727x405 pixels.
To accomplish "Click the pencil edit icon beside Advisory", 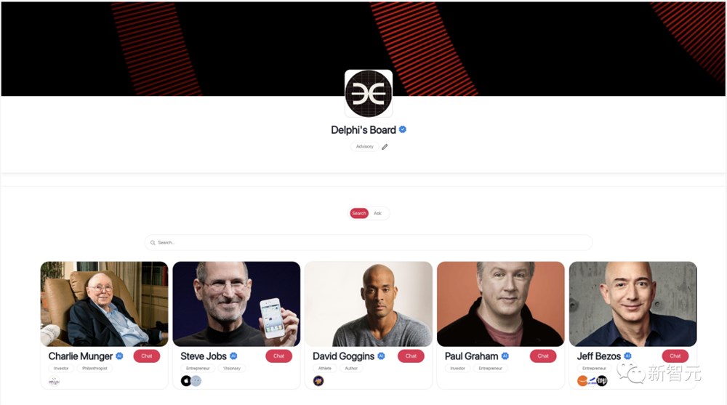I will (385, 147).
